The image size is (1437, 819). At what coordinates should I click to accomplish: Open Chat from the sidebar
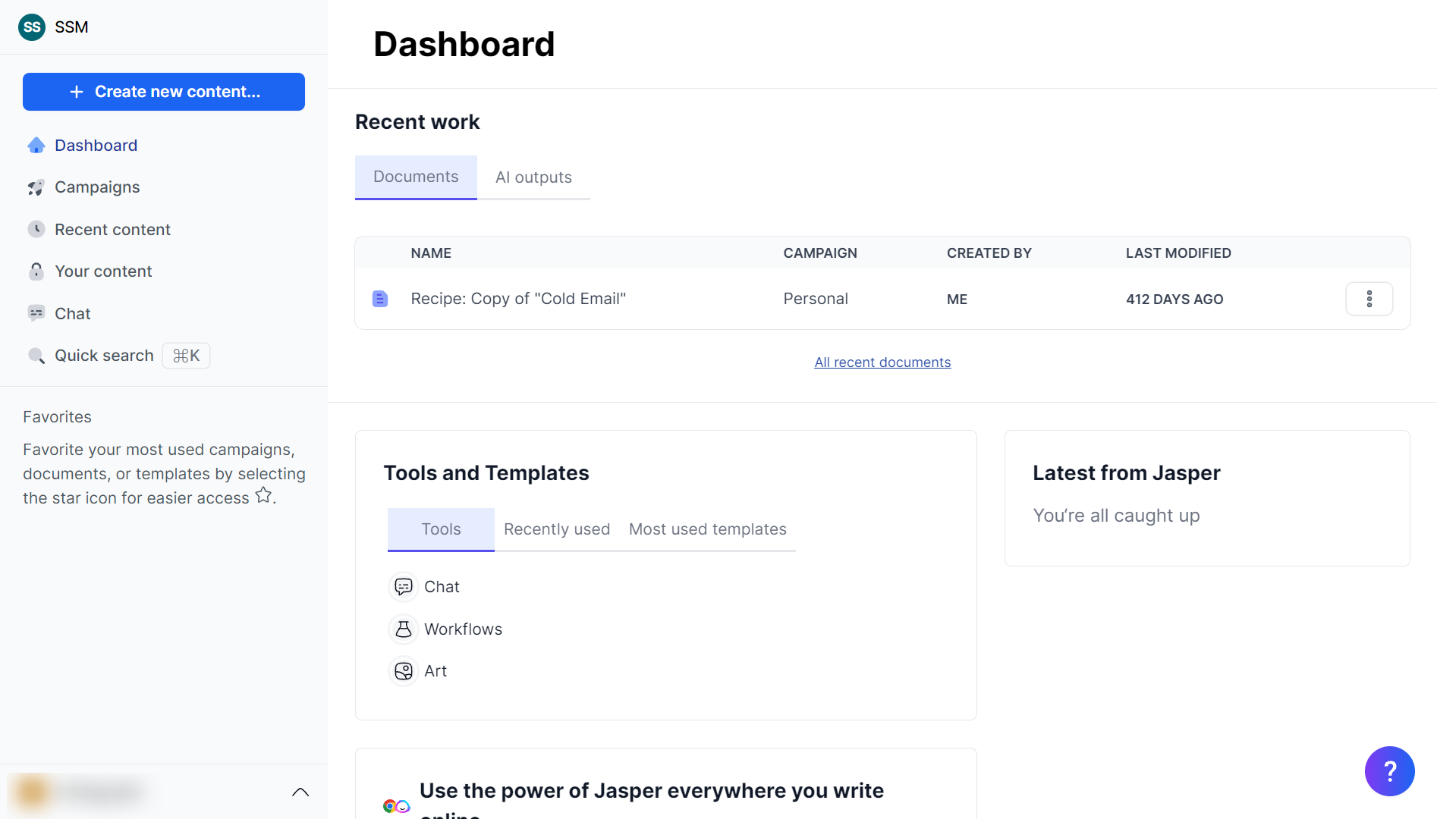pos(73,313)
